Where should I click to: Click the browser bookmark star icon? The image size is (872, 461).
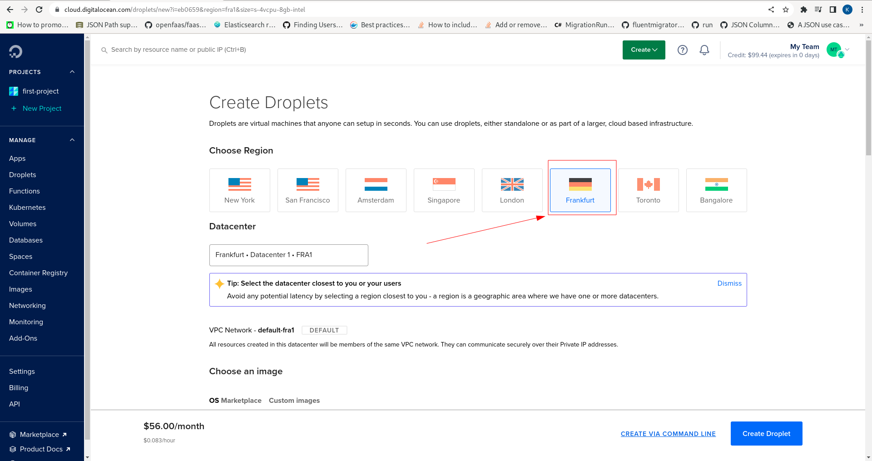pyautogui.click(x=786, y=10)
